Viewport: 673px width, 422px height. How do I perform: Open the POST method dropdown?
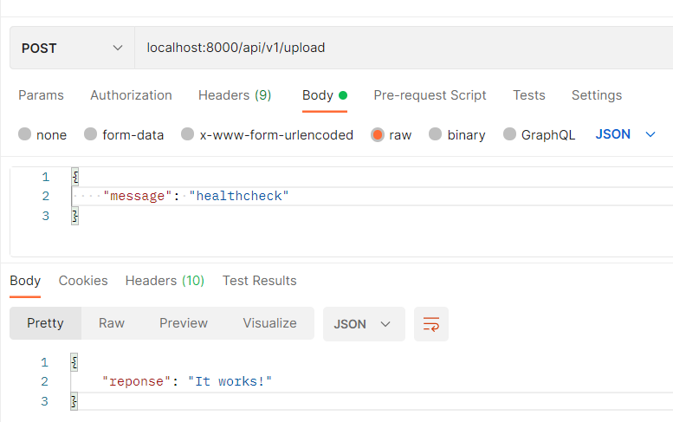[x=72, y=48]
